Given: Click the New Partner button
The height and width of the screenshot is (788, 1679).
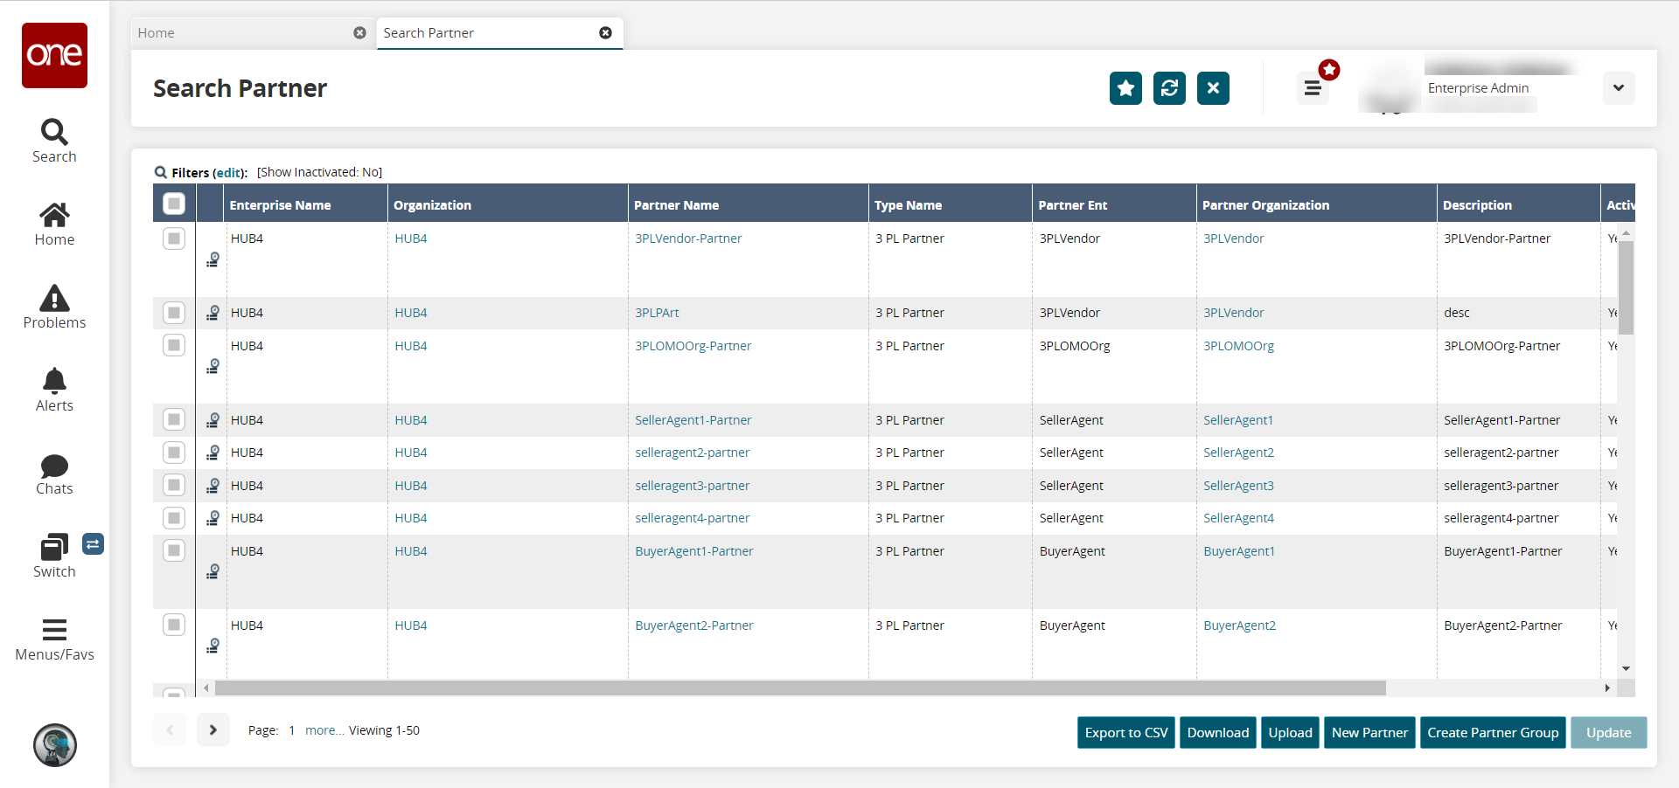Looking at the screenshot, I should click(1369, 732).
